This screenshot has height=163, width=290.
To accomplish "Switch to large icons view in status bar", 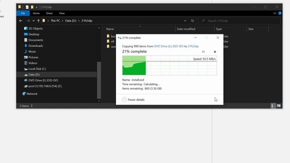I will click(x=279, y=105).
